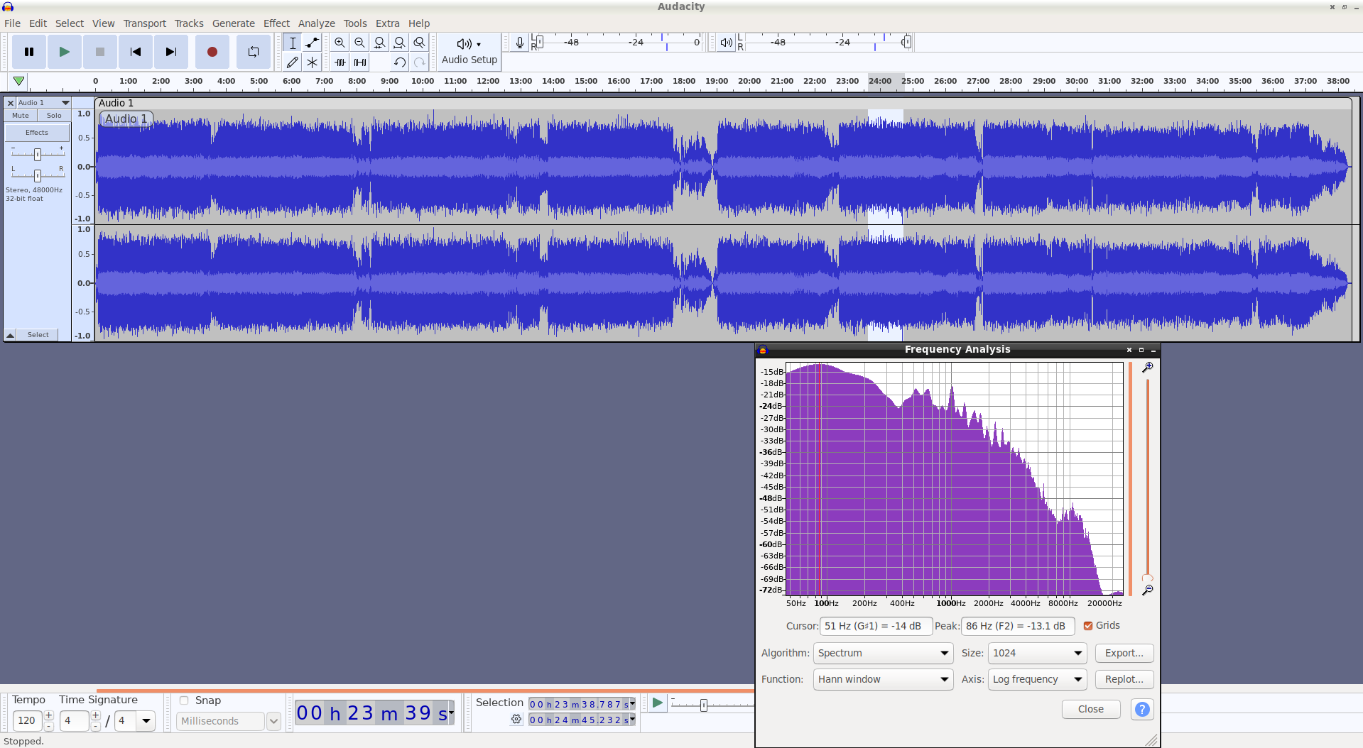Click the time signature numerator field

coord(75,721)
